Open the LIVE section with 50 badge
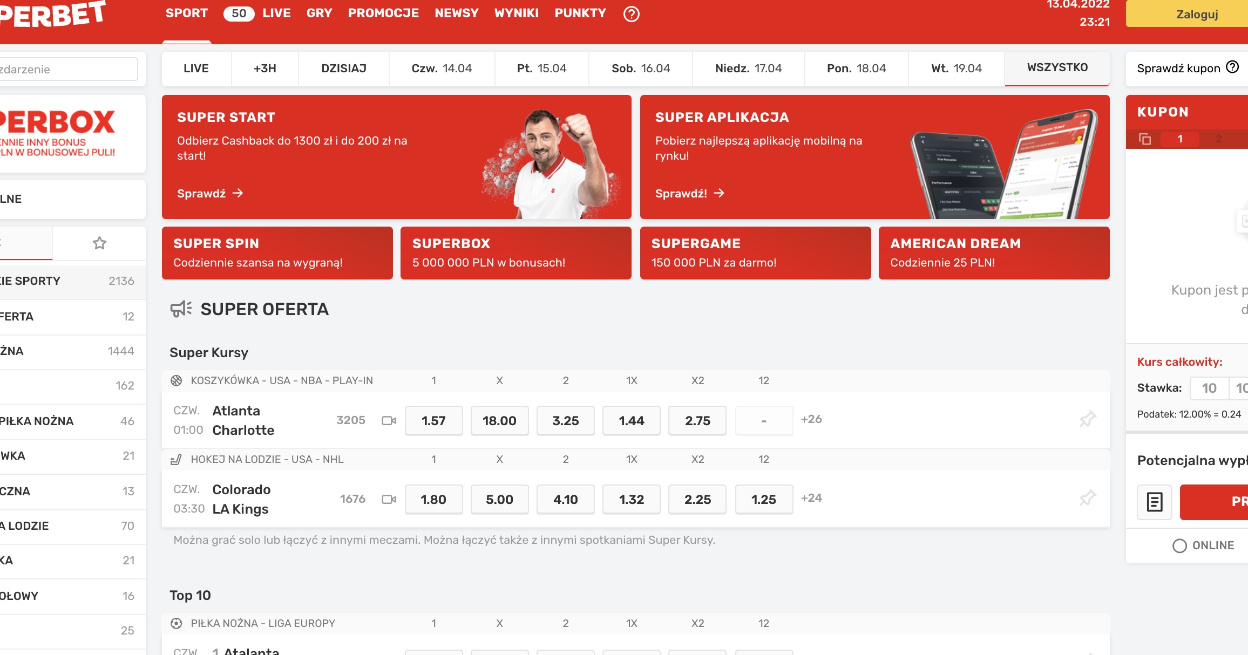Image resolution: width=1248 pixels, height=655 pixels. click(257, 13)
